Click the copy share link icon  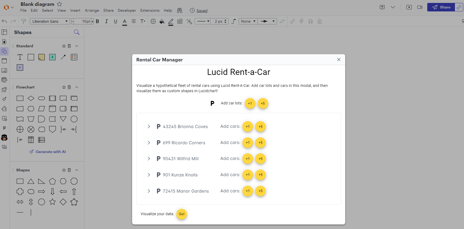[459, 7]
